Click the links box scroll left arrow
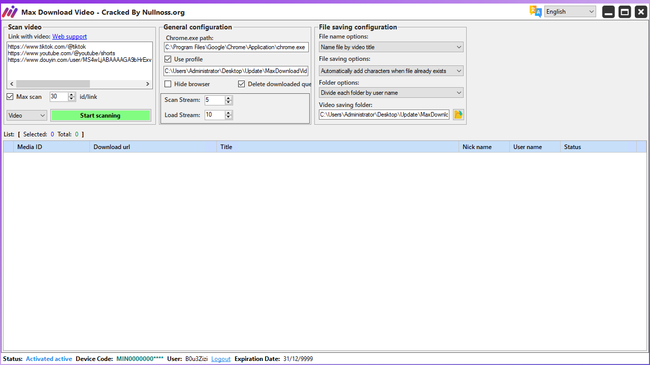 11,84
